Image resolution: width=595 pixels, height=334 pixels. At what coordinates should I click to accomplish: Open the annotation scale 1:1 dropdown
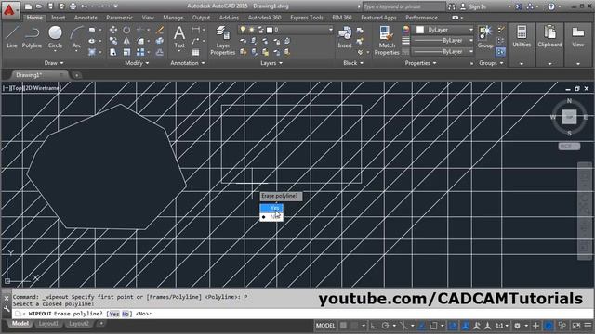coord(502,326)
